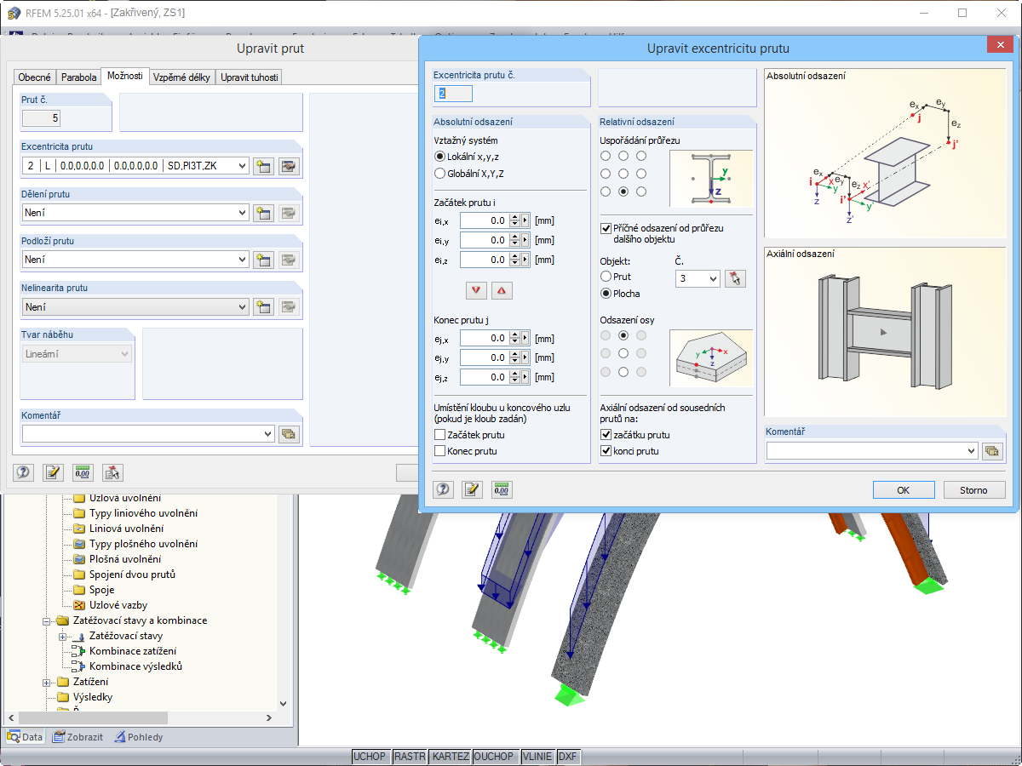The height and width of the screenshot is (766, 1022).
Task: Open help in the Upravit prut dialog
Action: tap(24, 473)
